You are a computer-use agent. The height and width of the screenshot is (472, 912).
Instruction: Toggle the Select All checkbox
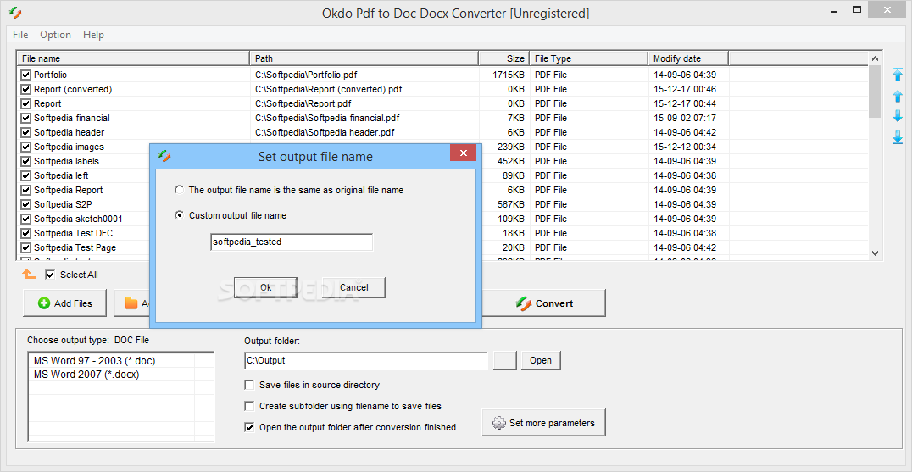click(x=50, y=275)
